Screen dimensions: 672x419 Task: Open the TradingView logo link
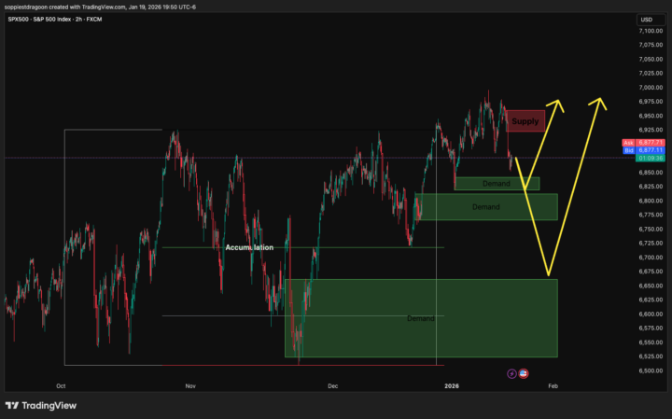coord(41,405)
